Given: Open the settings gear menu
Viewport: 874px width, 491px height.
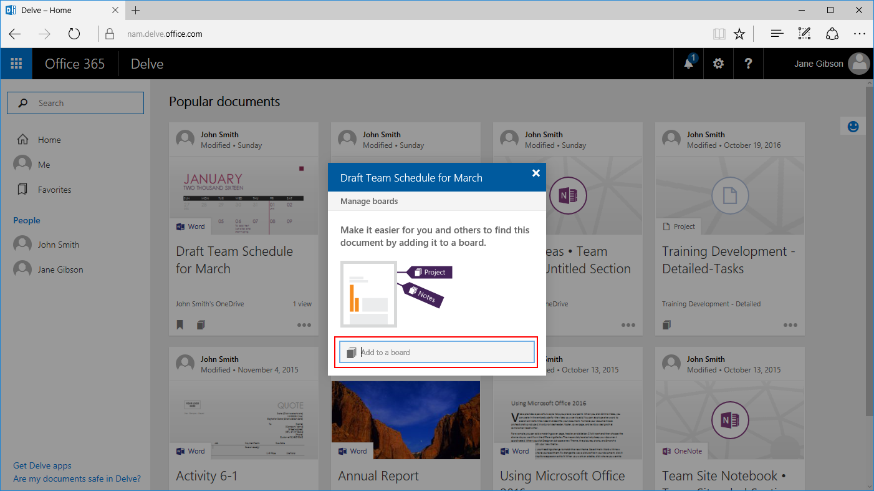Looking at the screenshot, I should coord(718,64).
